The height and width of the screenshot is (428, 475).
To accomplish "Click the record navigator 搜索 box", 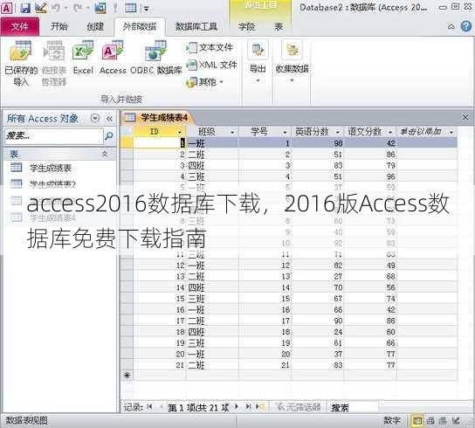I will (x=354, y=407).
